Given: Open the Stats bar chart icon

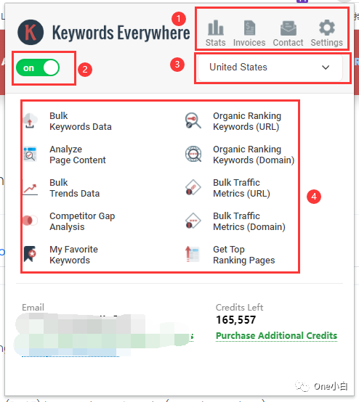Looking at the screenshot, I should pyautogui.click(x=216, y=28).
